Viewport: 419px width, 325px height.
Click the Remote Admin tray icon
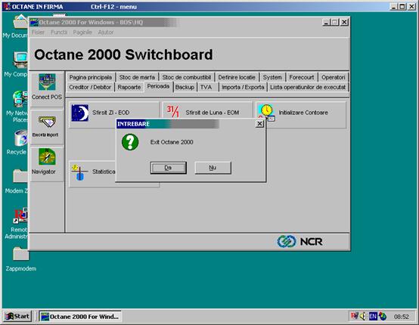tap(354, 316)
